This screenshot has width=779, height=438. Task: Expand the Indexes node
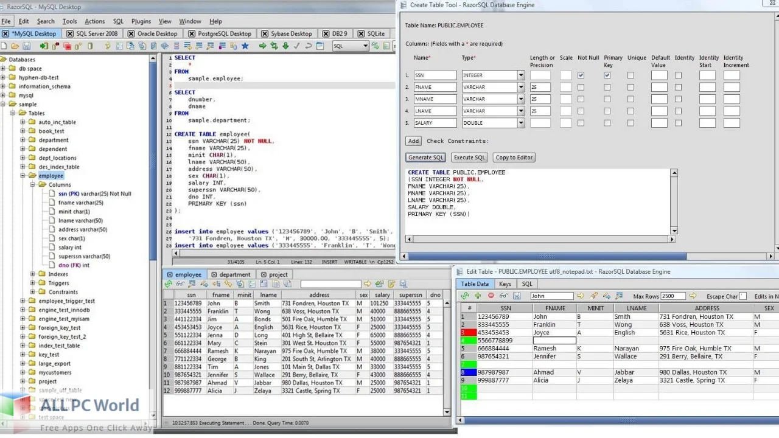(33, 274)
